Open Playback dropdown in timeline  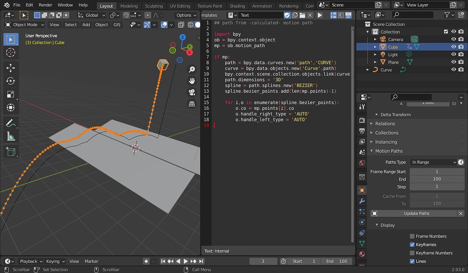tap(31, 261)
